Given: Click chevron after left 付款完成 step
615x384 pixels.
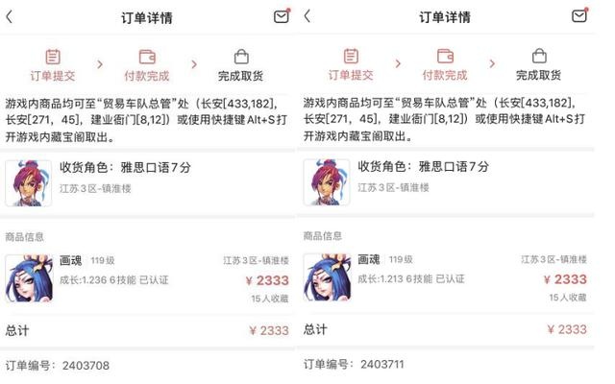Looking at the screenshot, I should click(194, 64).
